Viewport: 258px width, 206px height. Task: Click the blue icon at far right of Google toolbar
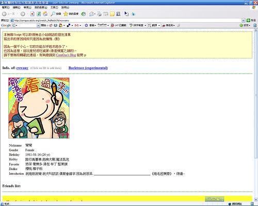point(255,25)
